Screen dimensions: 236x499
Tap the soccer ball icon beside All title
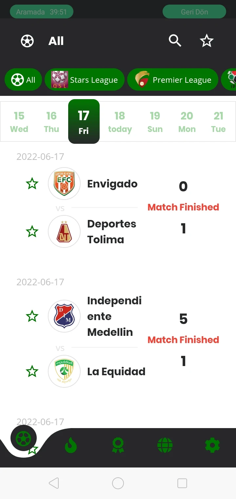27,41
